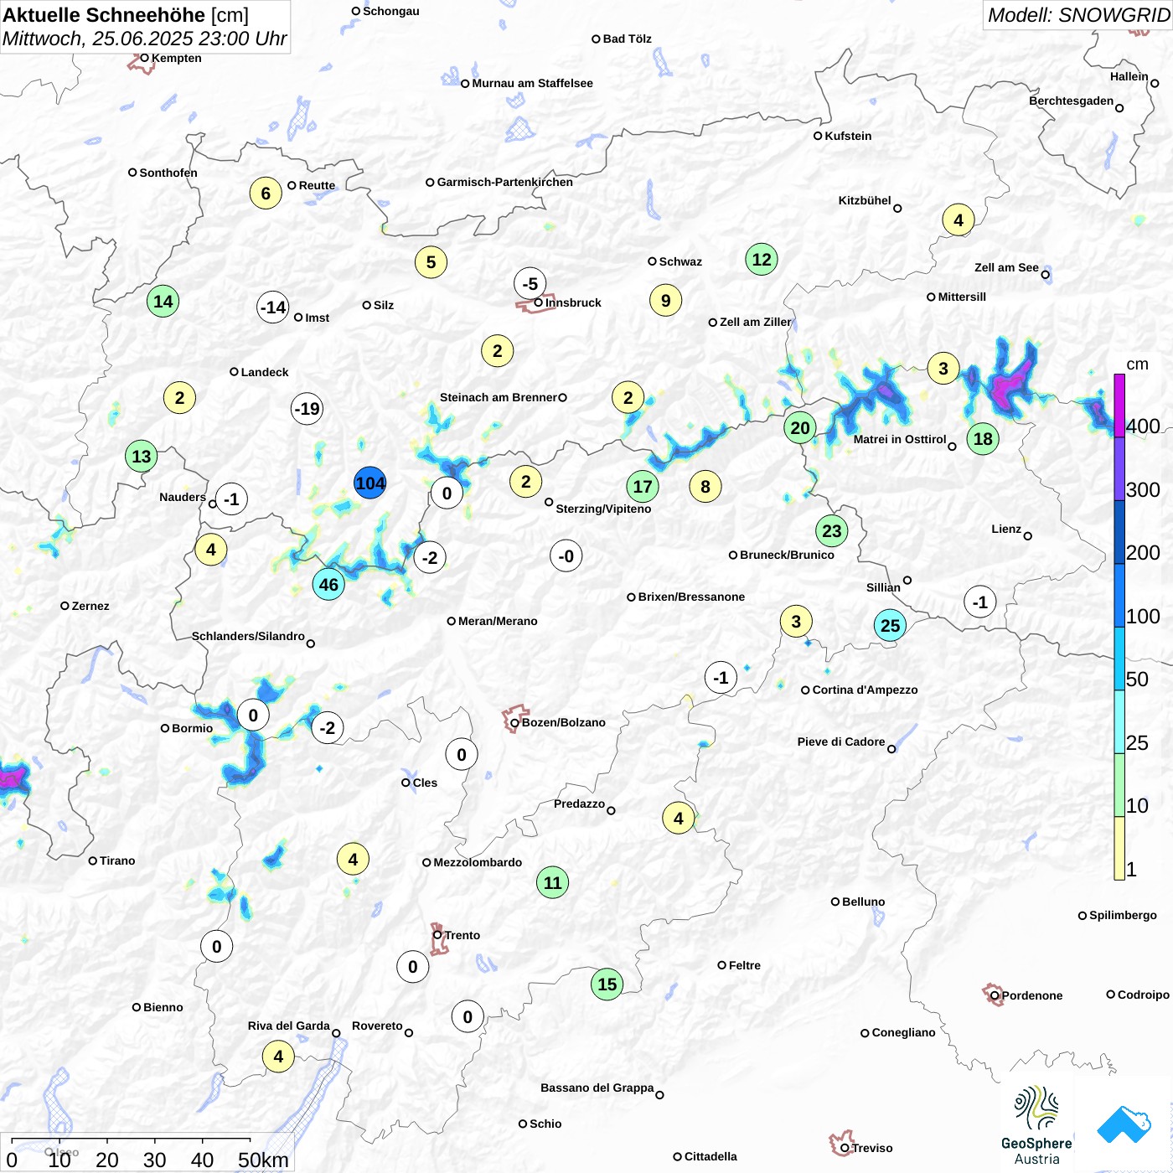
Task: Click the cyan 25 marker near Sillian
Action: [x=890, y=625]
